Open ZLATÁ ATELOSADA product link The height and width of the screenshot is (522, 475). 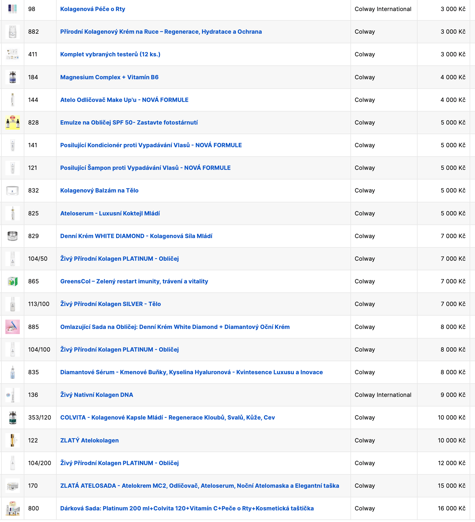coord(200,486)
